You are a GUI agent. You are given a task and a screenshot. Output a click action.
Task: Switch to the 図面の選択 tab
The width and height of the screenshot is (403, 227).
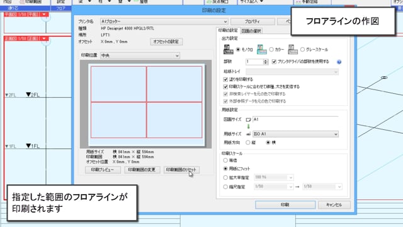pos(251,31)
